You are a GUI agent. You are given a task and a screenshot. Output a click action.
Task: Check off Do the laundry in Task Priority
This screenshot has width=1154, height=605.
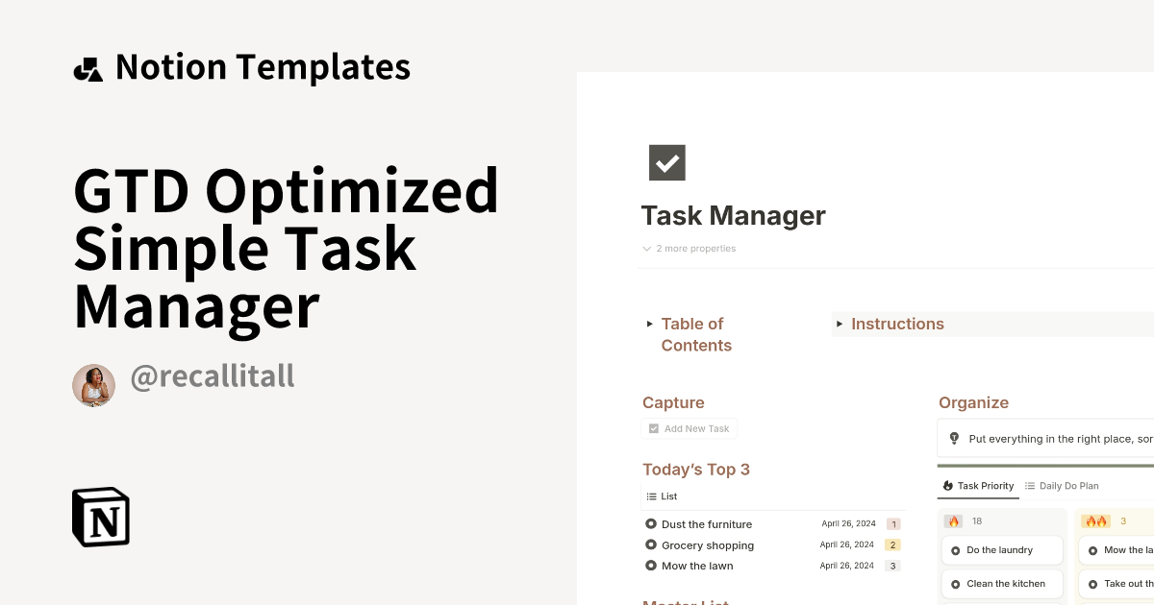click(955, 550)
